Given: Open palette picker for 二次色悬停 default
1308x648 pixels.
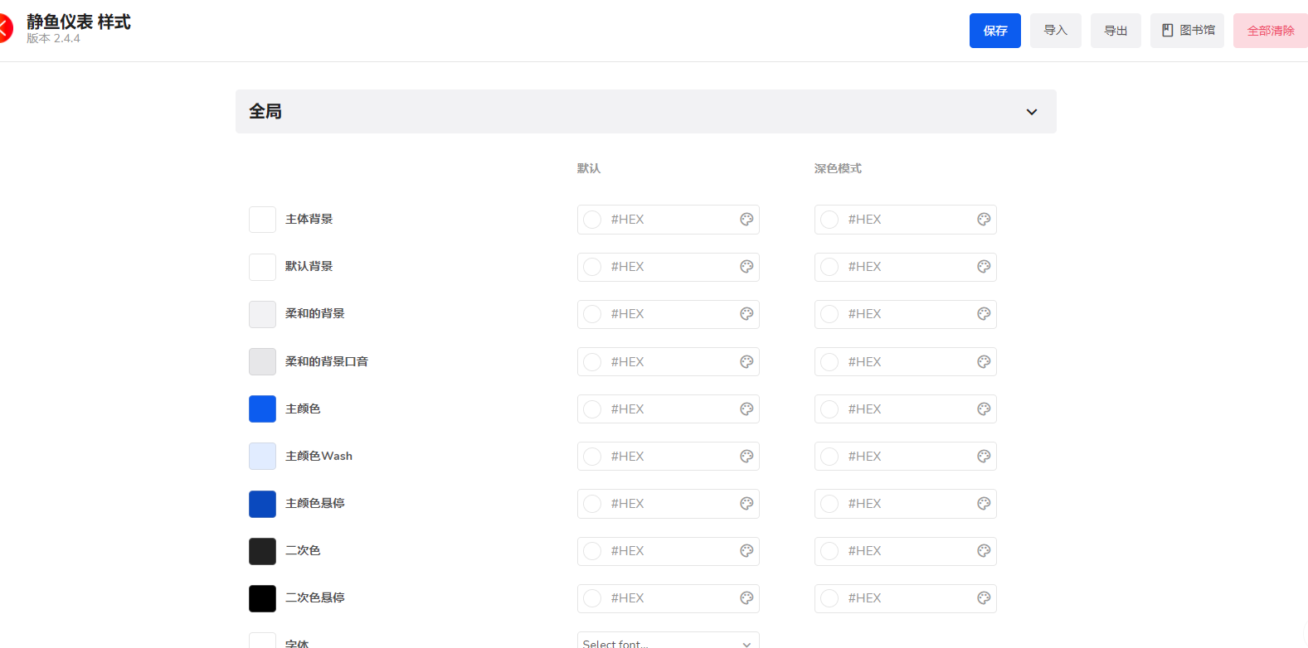Looking at the screenshot, I should click(746, 598).
